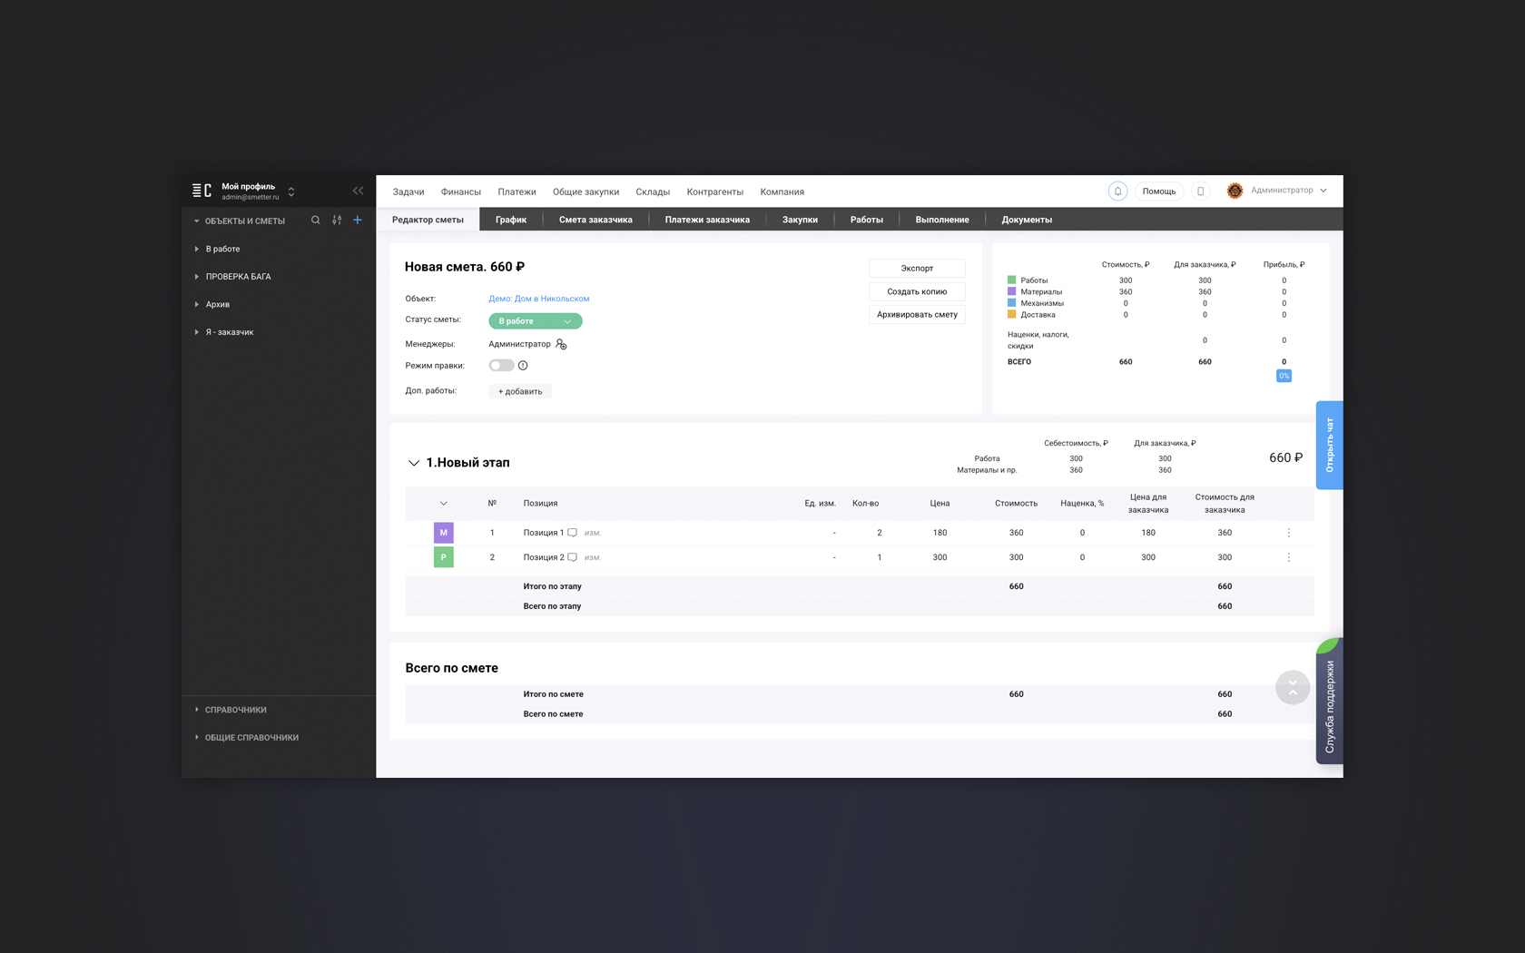Expand the Архив tree folder

click(x=196, y=304)
